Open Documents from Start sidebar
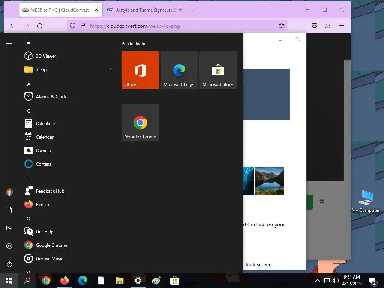This screenshot has height=288, width=384. 9,210
